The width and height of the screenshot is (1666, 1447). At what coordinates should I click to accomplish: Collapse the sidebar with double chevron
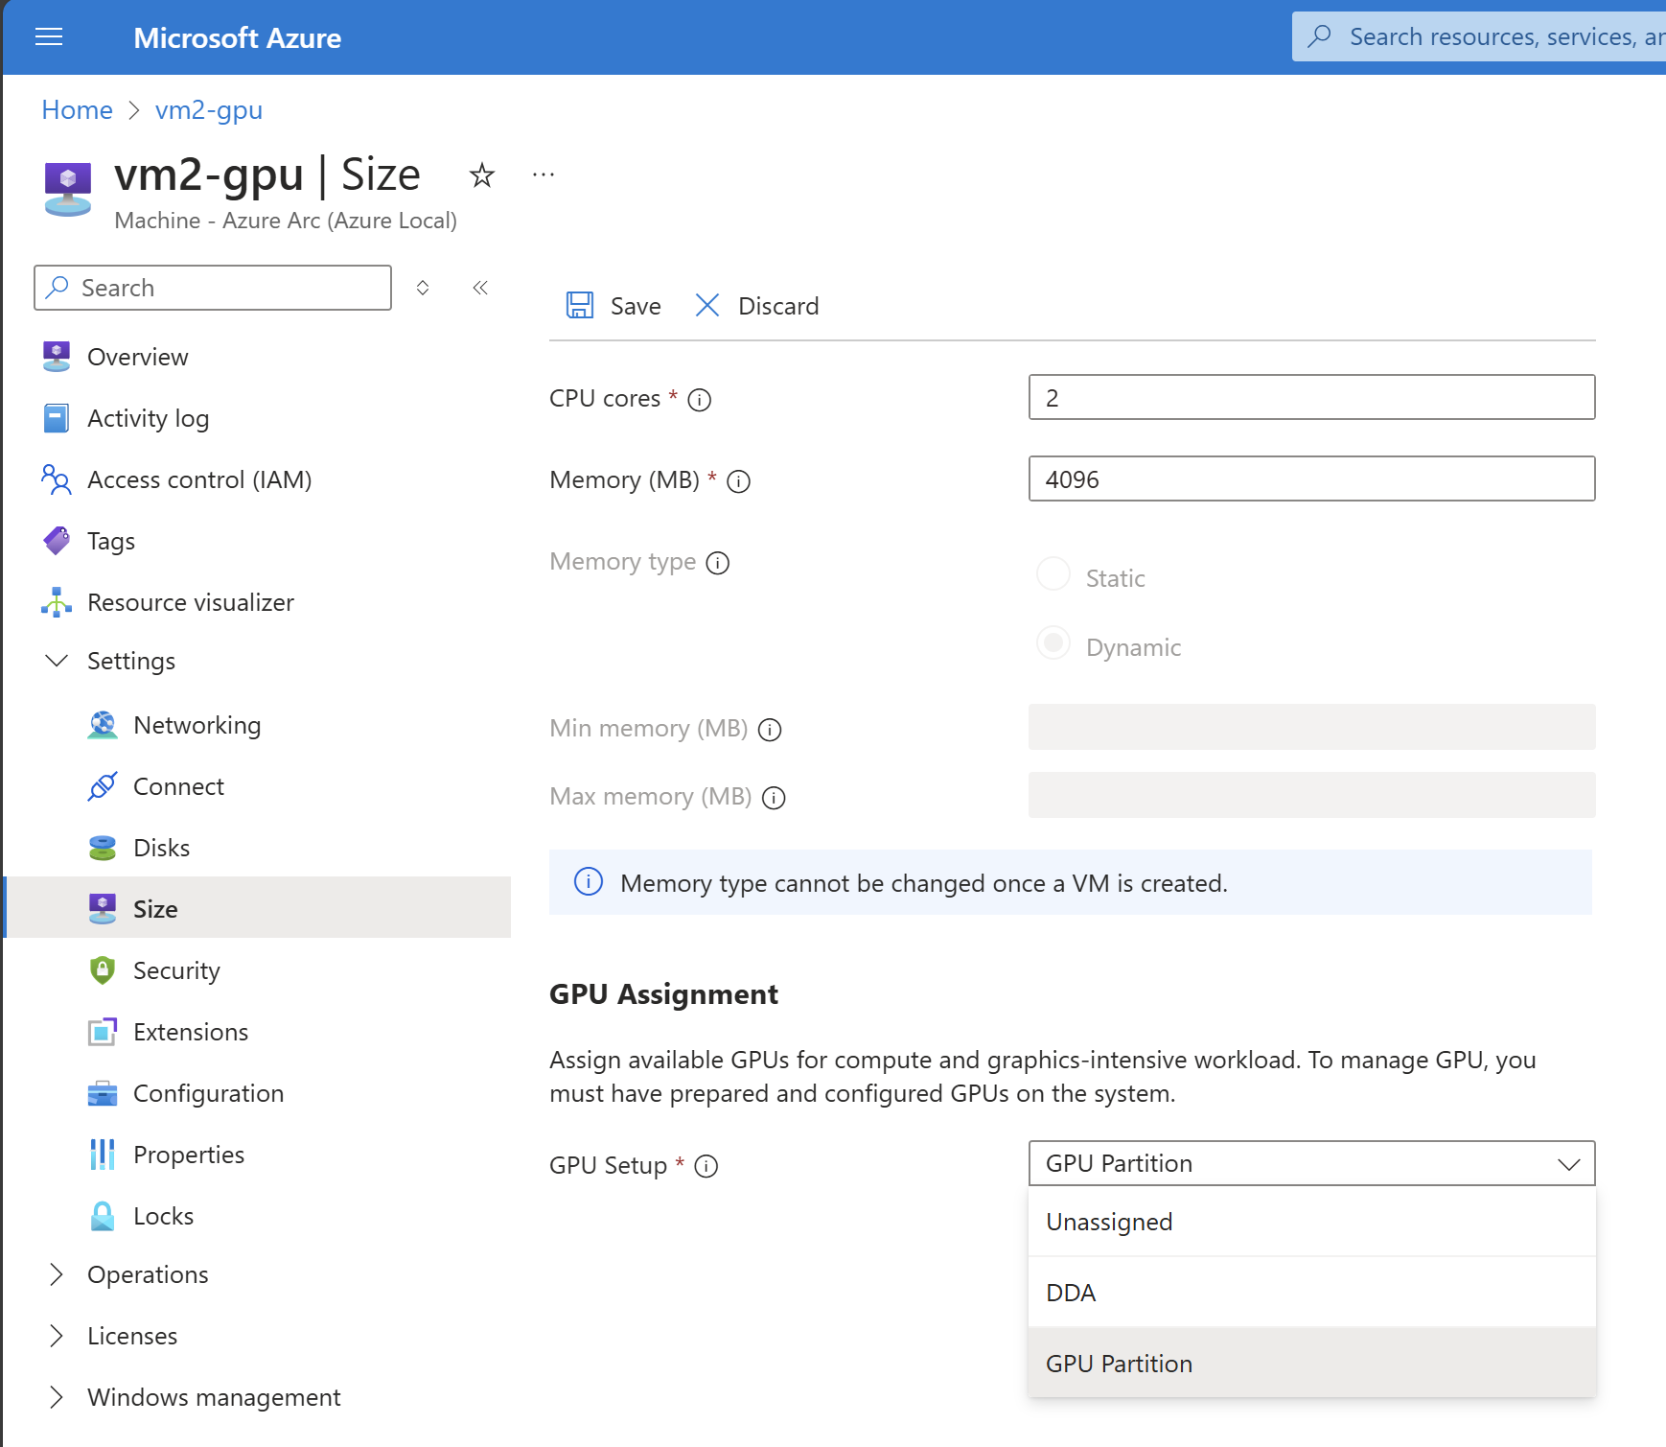(x=480, y=288)
